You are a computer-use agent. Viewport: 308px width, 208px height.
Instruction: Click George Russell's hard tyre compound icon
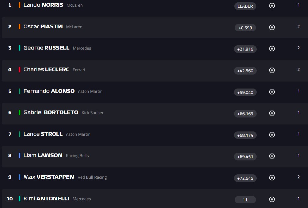(272, 49)
